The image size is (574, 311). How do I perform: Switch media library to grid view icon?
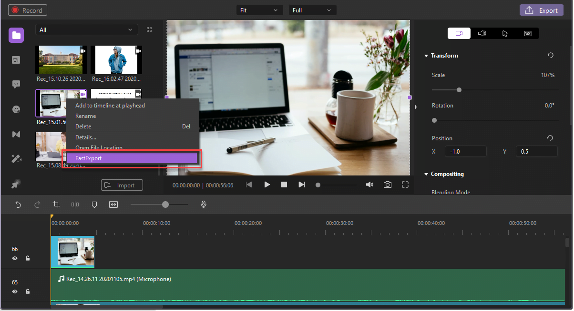click(x=149, y=29)
